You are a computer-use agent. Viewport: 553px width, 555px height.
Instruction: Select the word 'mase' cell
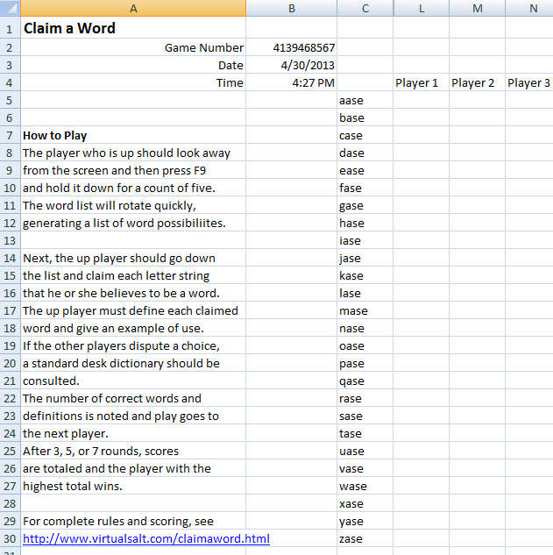pyautogui.click(x=365, y=310)
